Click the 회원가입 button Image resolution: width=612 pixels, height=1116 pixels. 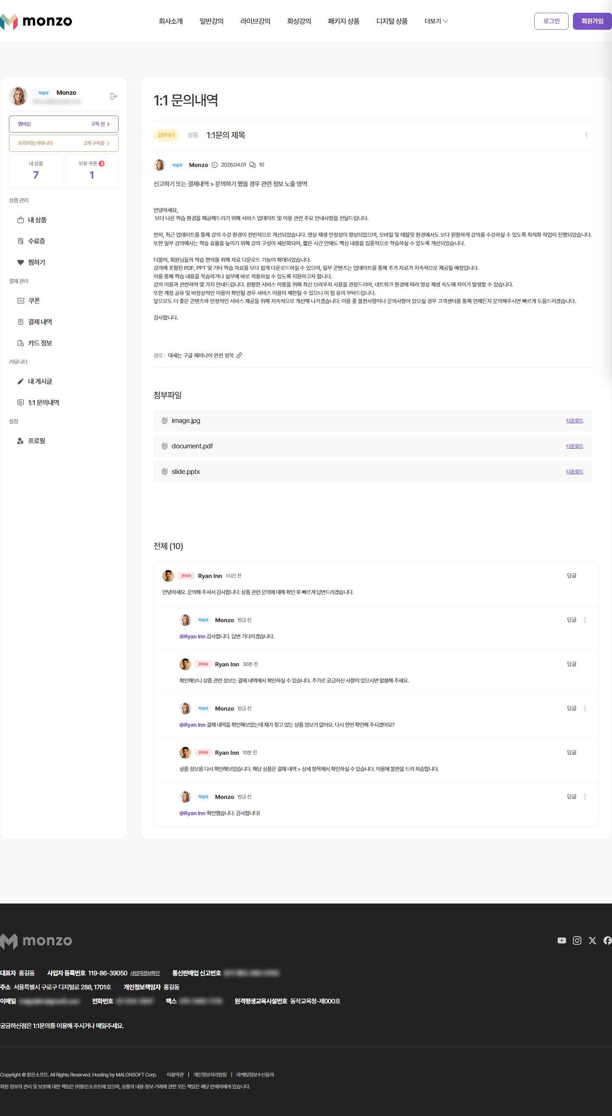tap(592, 21)
